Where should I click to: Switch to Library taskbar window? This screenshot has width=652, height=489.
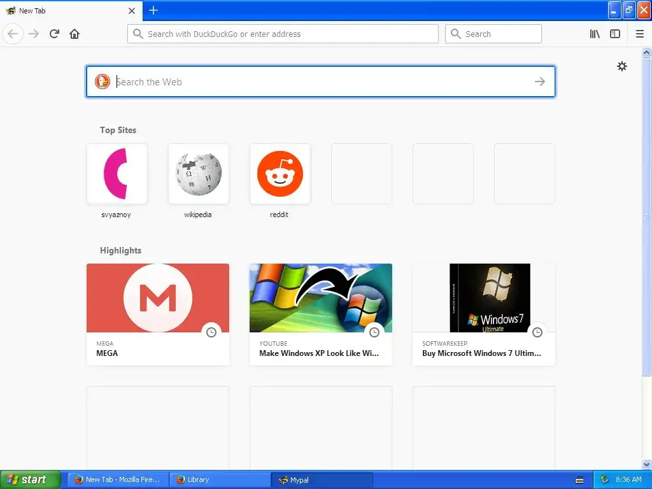pyautogui.click(x=220, y=479)
